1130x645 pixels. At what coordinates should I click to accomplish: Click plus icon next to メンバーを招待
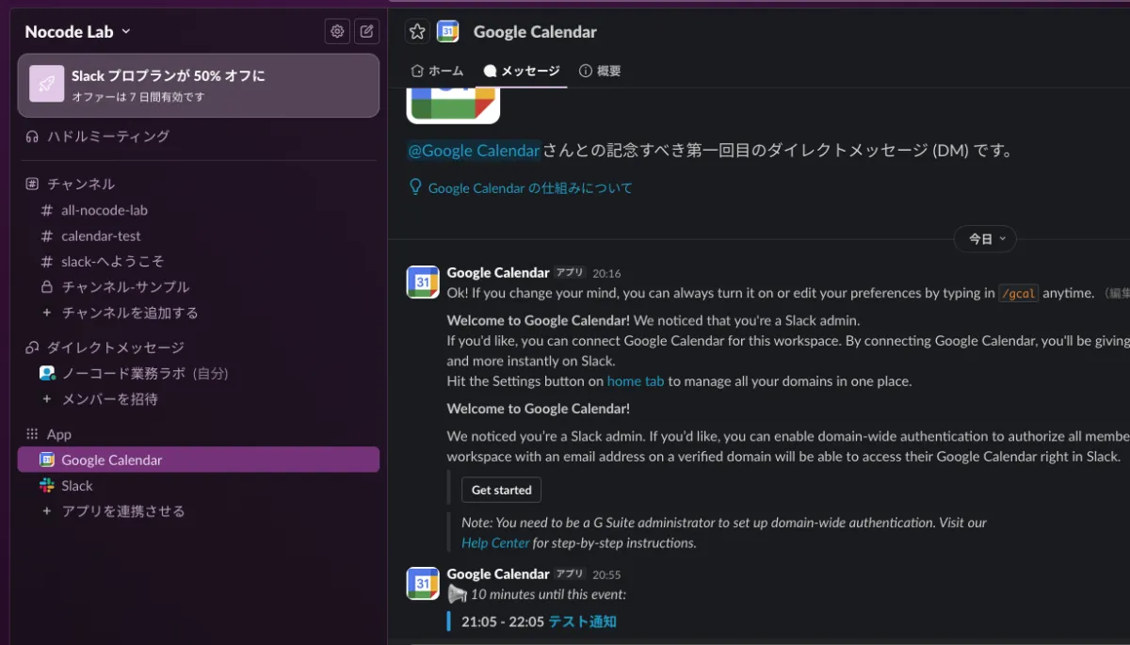(x=47, y=398)
